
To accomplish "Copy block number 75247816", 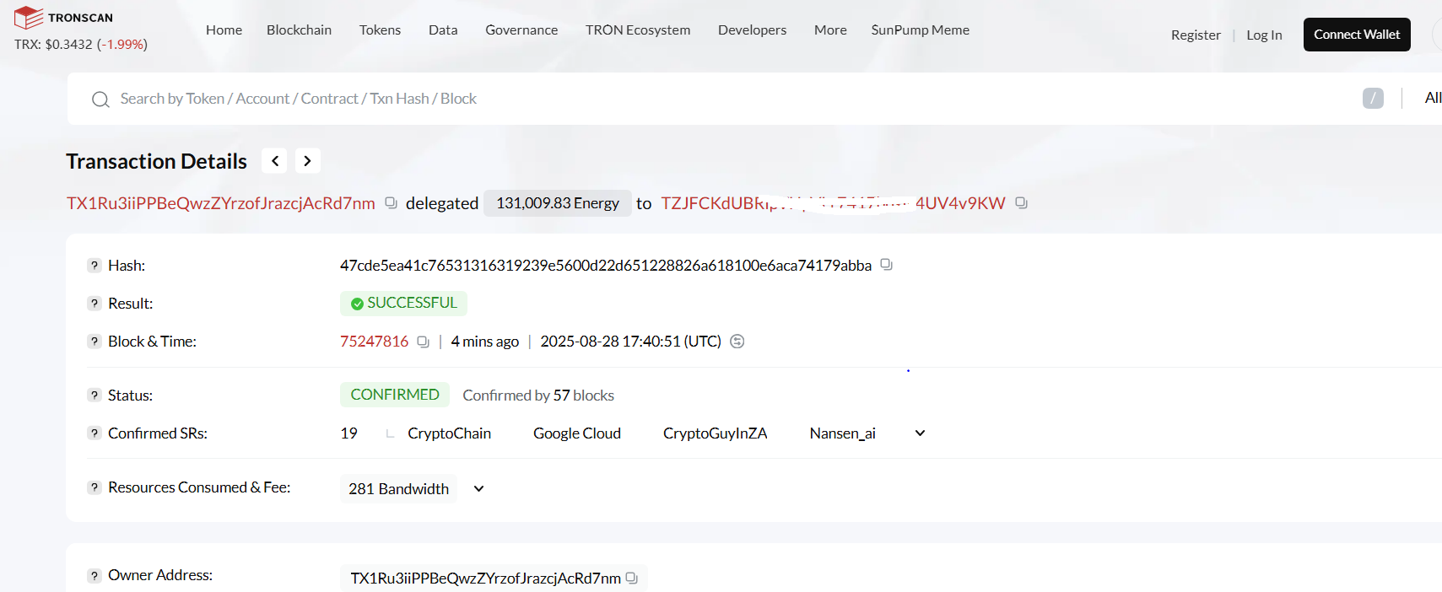I will click(x=423, y=342).
